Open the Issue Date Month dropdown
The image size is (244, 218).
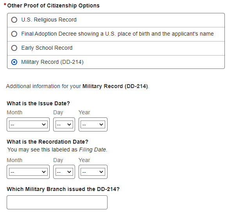(x=28, y=124)
